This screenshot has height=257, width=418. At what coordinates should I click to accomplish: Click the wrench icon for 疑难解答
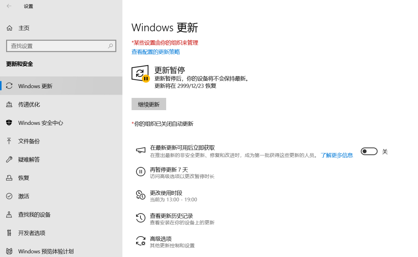pyautogui.click(x=9, y=159)
